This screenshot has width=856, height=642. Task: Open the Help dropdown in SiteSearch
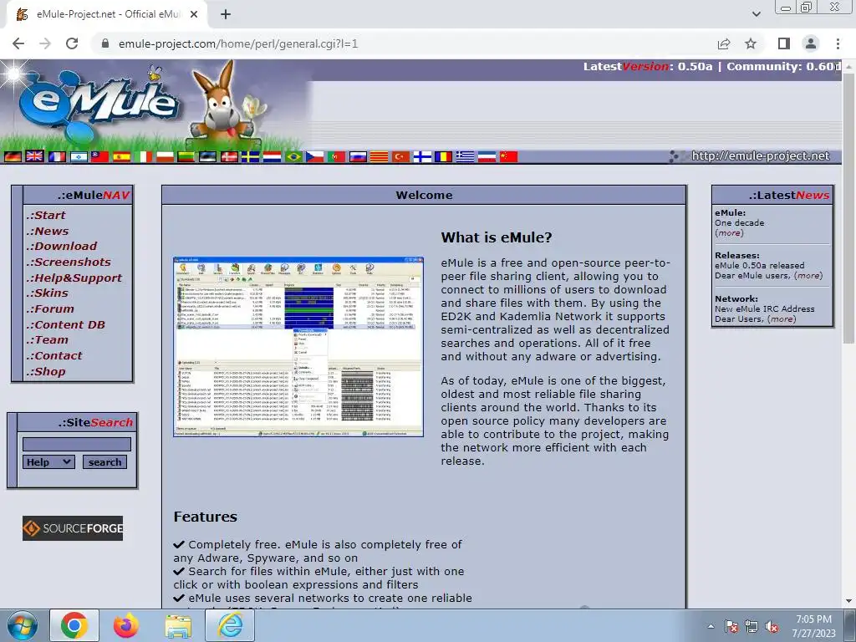tap(48, 461)
